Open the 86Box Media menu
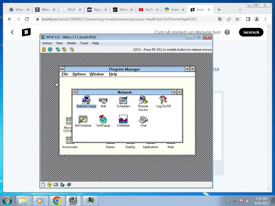The image size is (275, 206). tap(71, 43)
